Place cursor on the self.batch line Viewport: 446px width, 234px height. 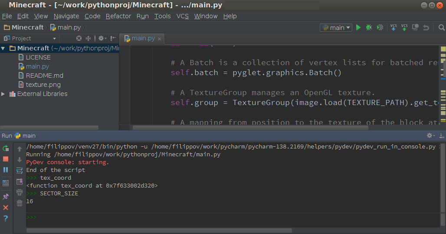(x=256, y=73)
